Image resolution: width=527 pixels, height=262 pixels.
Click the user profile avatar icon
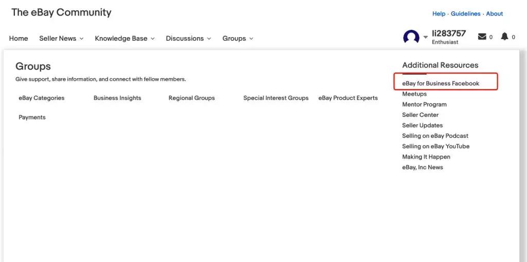411,37
